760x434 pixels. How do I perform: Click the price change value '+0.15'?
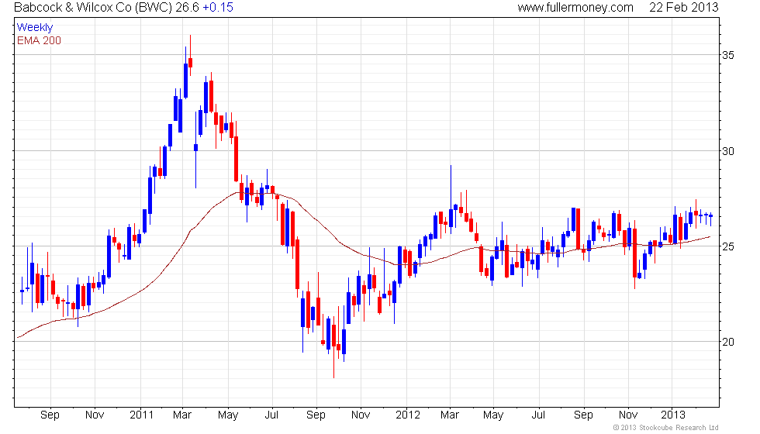218,7
